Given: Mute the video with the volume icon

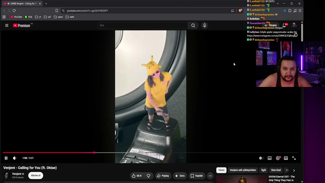Looking at the screenshot, I should 14,158.
